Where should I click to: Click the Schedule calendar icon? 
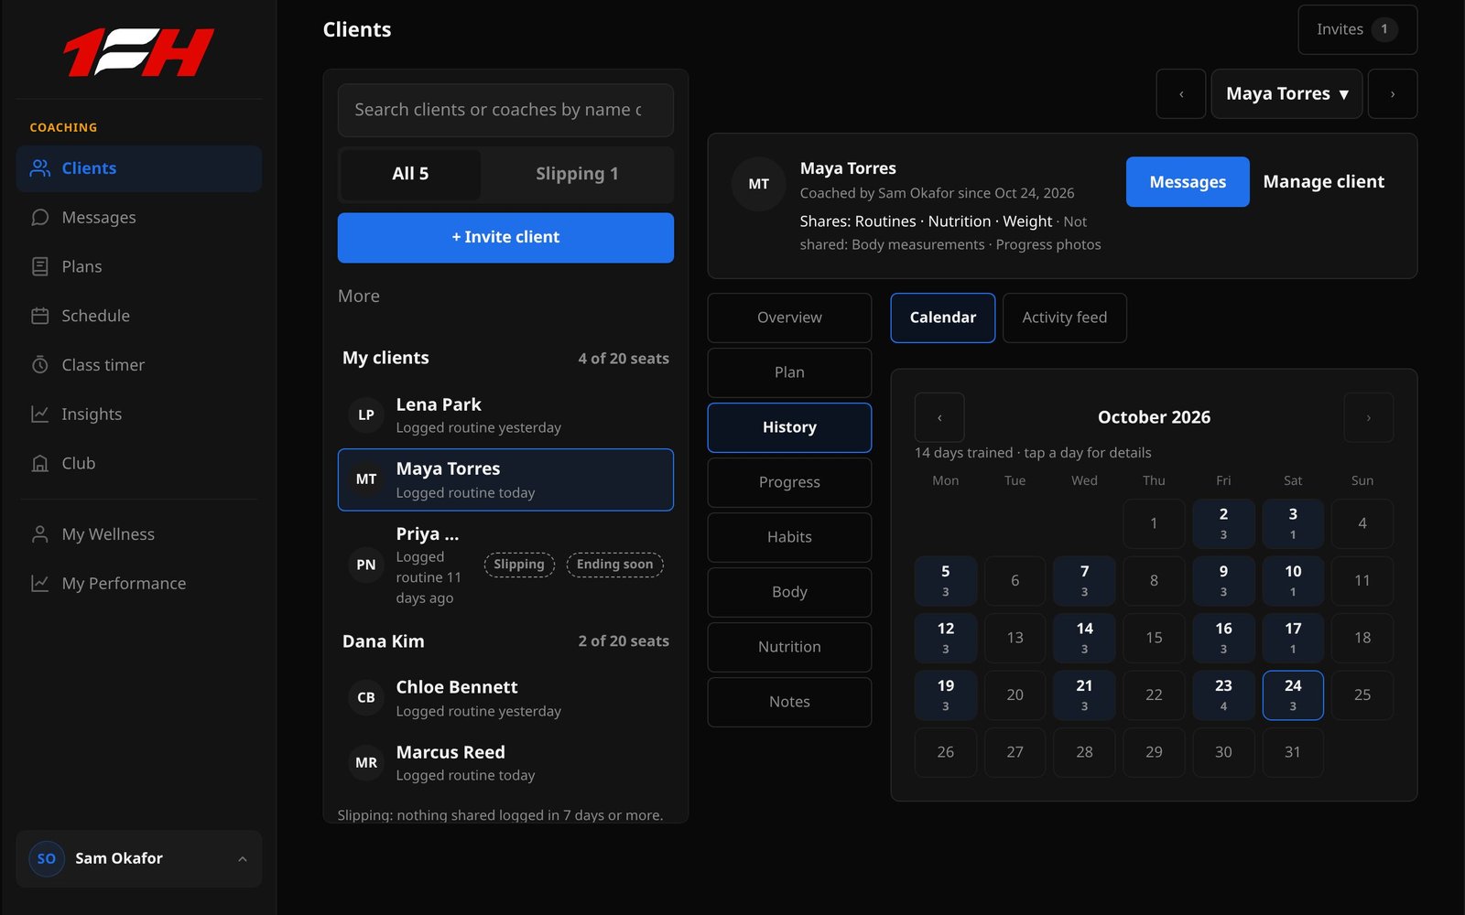pos(40,316)
